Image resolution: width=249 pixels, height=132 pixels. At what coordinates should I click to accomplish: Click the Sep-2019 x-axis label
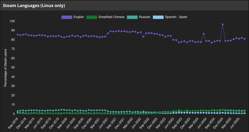click(x=46, y=123)
